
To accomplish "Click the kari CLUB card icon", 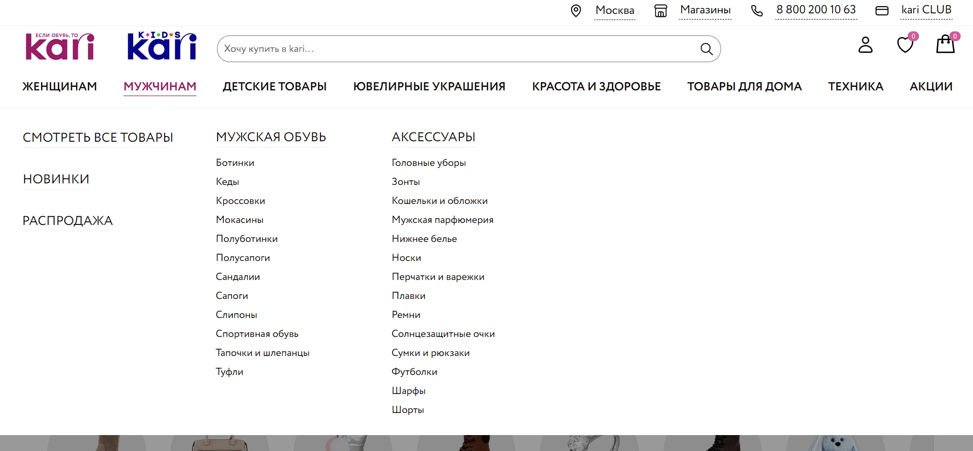I will tap(882, 11).
